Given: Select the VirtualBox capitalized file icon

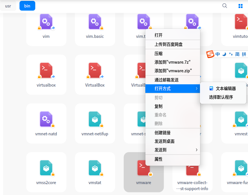Looking at the screenshot, I should tap(95, 70).
